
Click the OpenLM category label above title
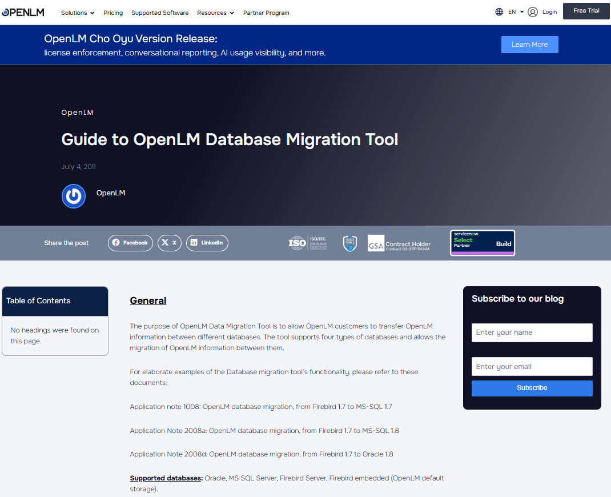(x=77, y=113)
